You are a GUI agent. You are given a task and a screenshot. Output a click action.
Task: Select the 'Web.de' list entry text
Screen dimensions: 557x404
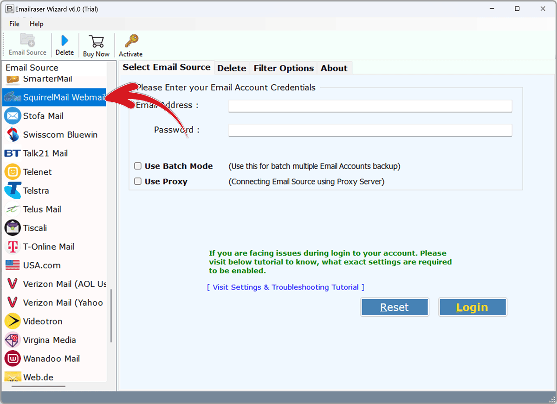point(39,377)
